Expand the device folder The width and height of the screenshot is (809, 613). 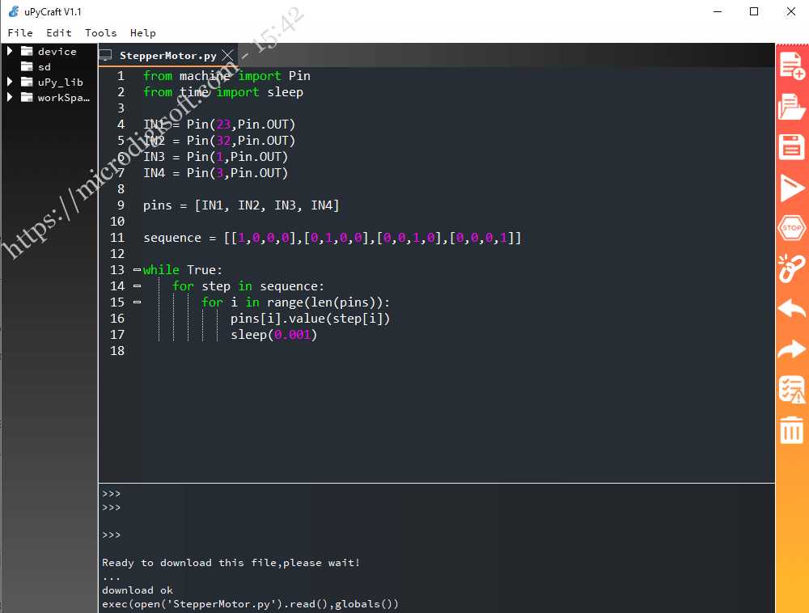(x=10, y=50)
